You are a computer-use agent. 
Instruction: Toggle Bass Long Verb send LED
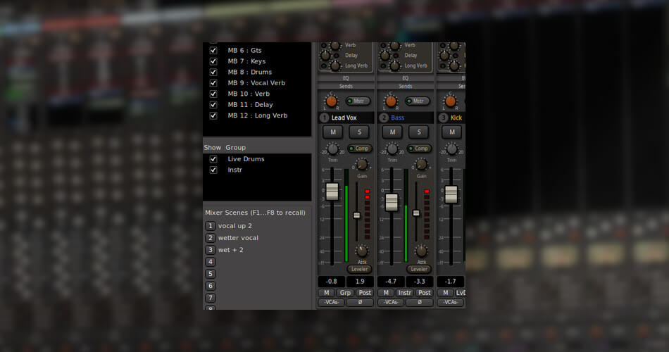click(x=383, y=66)
